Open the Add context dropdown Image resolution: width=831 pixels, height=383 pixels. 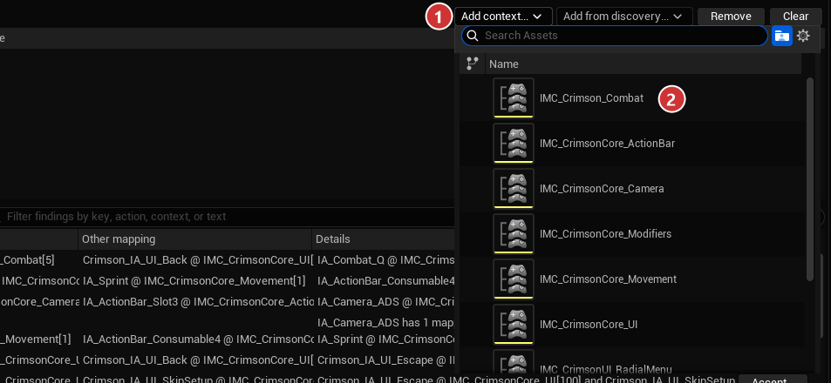coord(503,17)
